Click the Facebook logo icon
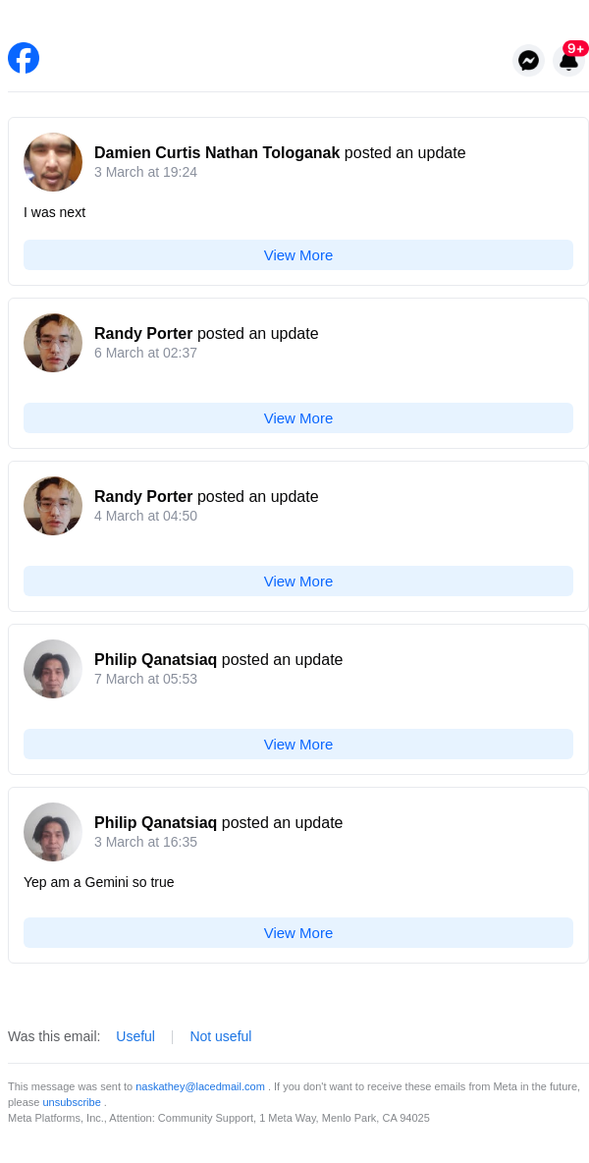Viewport: 589px width, 1163px height. 24,58
